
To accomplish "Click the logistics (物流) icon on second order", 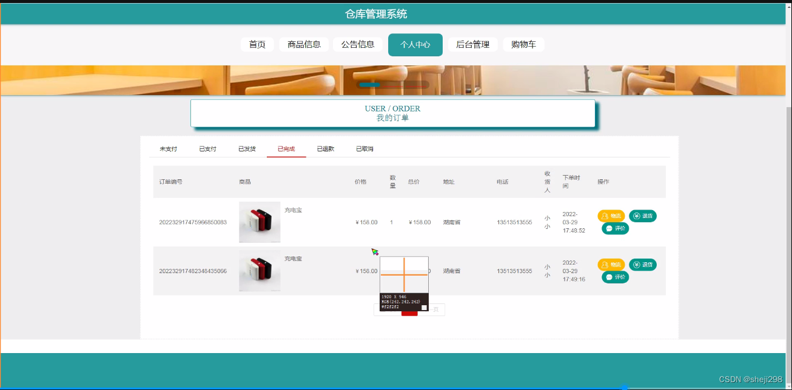I will 611,265.
